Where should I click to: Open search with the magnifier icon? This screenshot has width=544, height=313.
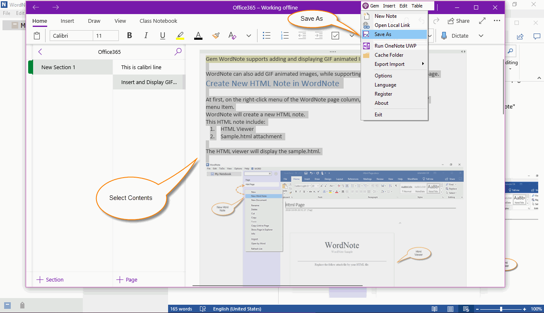[x=178, y=52]
